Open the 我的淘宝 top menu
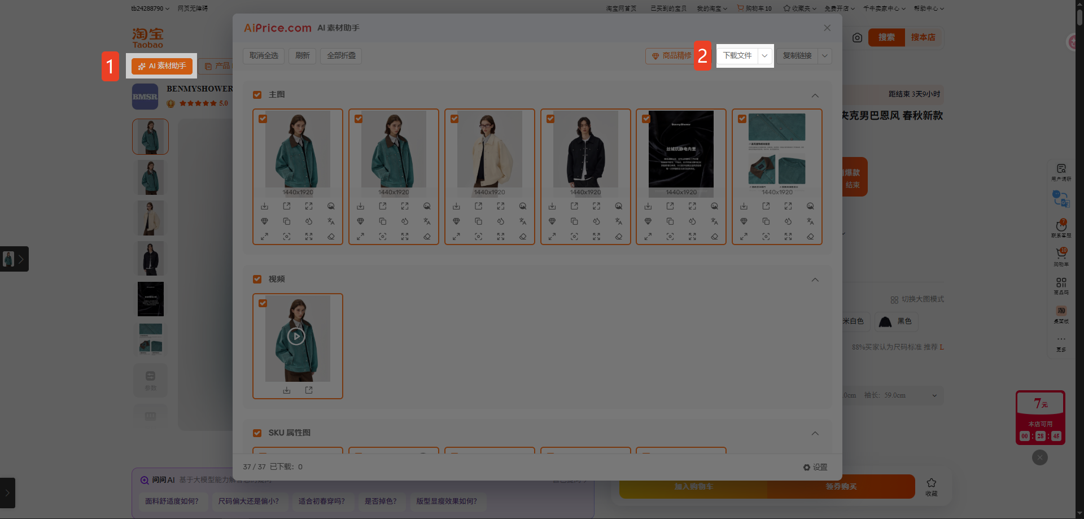 coord(712,8)
